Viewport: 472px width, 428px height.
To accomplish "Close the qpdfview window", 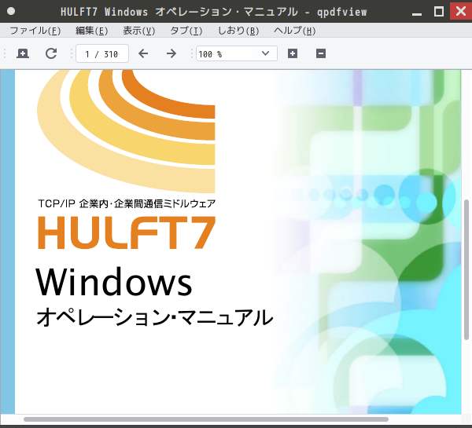I will (x=461, y=11).
